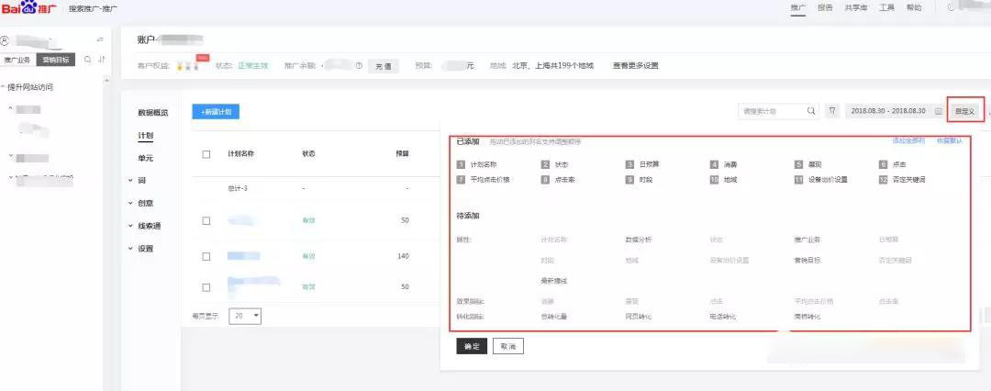Viewport: 991px width, 391px height.
Task: Click the numbered tag 10 地域
Action: coord(724,180)
